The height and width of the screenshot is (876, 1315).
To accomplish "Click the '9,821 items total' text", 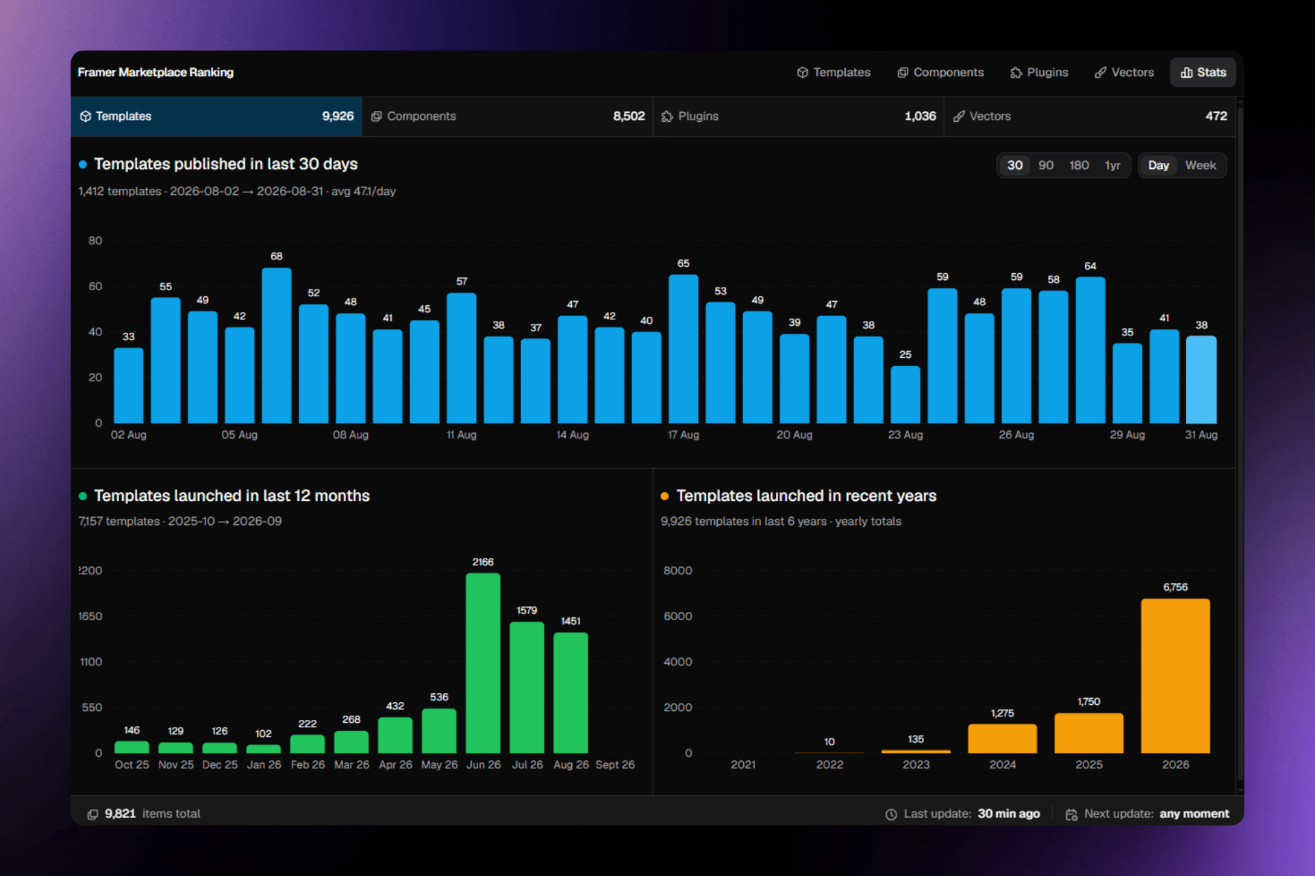I will 152,814.
